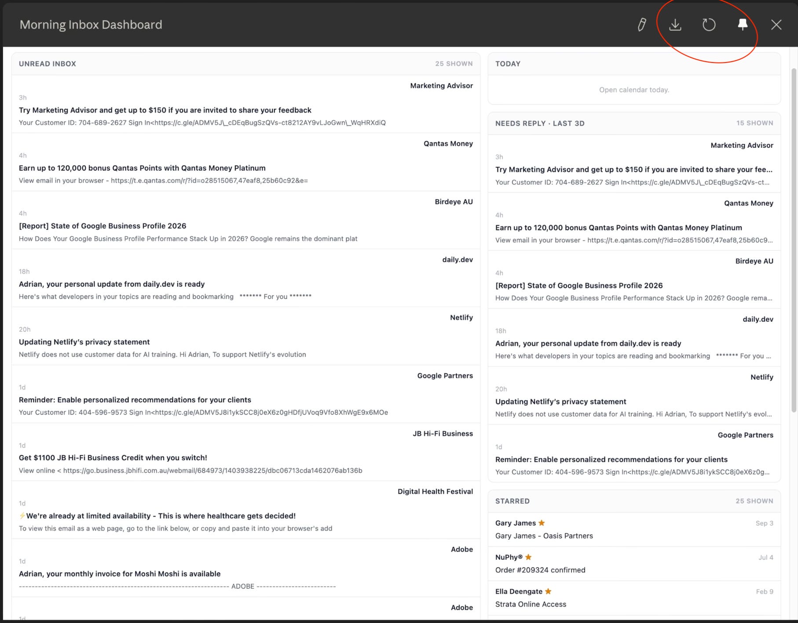Click the Customer ID 704-689-2627 preview in Unread Inbox
798x623 pixels.
tap(202, 123)
